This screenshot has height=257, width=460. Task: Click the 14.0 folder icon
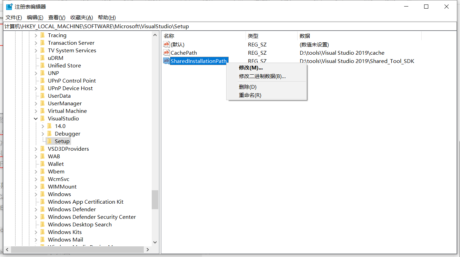pyautogui.click(x=49, y=126)
